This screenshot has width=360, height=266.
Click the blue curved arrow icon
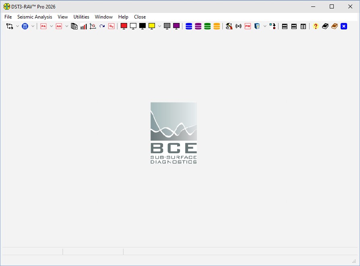[x=102, y=26]
